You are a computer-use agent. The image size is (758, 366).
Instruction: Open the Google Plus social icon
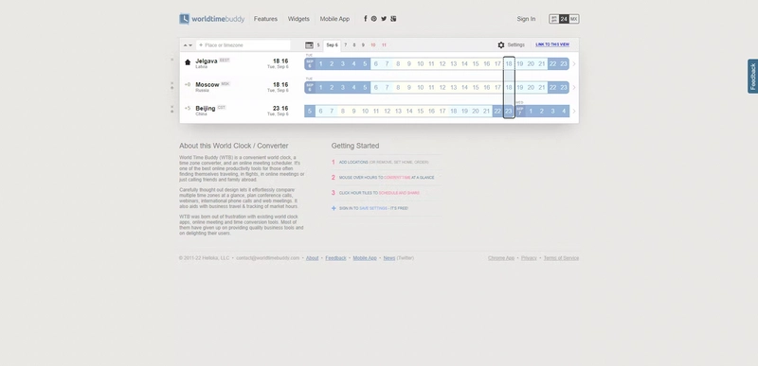click(393, 19)
